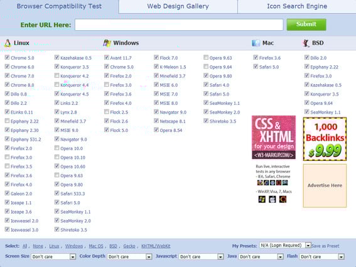Uncheck the Mac Safari 5.0 checkbox

coord(256,67)
